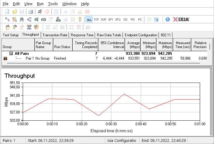Click the delete red X icon in top toolbar
Viewport: 214px width, 144px height.
pos(87,11)
